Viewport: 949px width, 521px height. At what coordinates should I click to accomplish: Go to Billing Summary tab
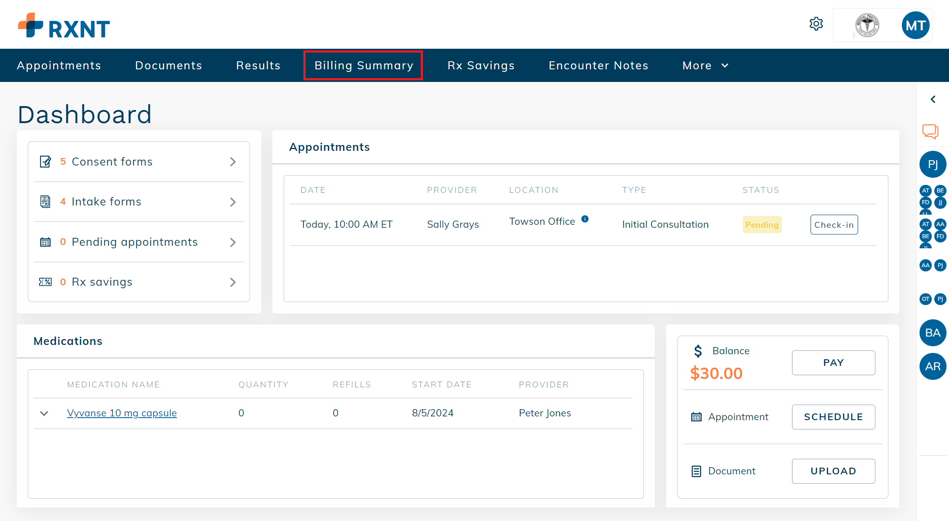pyautogui.click(x=364, y=66)
